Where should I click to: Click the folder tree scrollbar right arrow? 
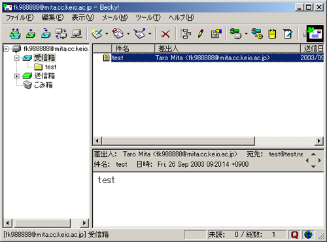point(84,223)
